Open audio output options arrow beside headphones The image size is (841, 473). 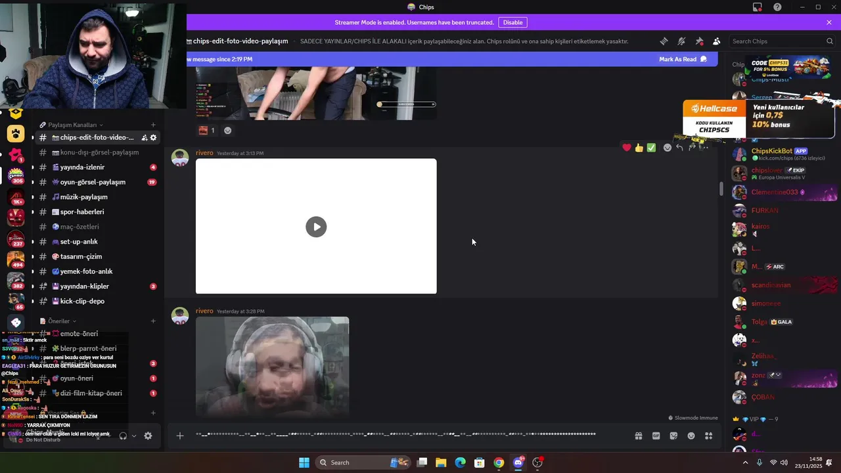pyautogui.click(x=134, y=436)
